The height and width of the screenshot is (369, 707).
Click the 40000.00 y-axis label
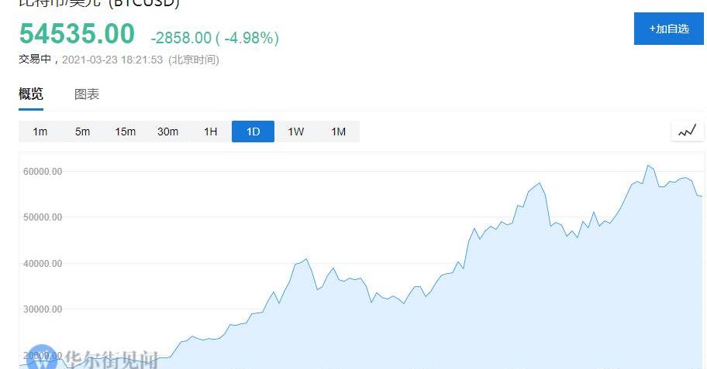pos(43,264)
